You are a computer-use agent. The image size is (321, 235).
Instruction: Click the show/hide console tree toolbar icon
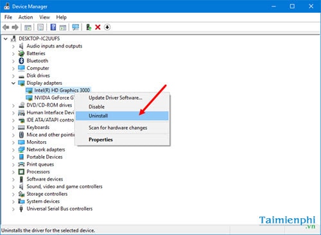tap(28, 28)
